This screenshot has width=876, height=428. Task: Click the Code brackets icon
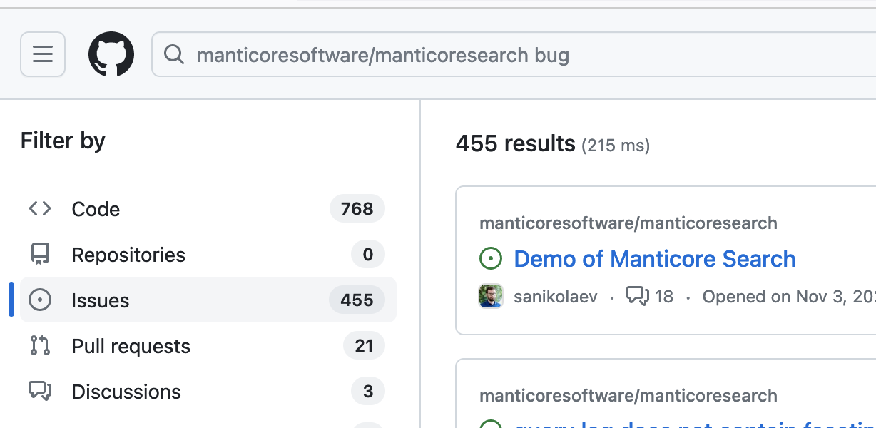tap(40, 209)
